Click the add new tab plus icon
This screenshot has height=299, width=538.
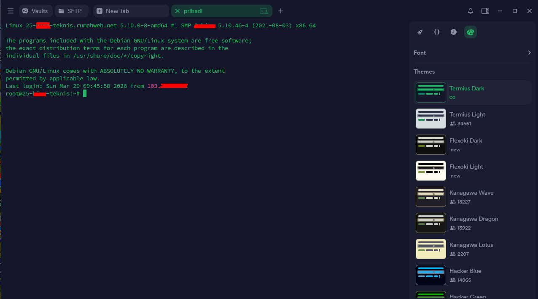[x=281, y=11]
